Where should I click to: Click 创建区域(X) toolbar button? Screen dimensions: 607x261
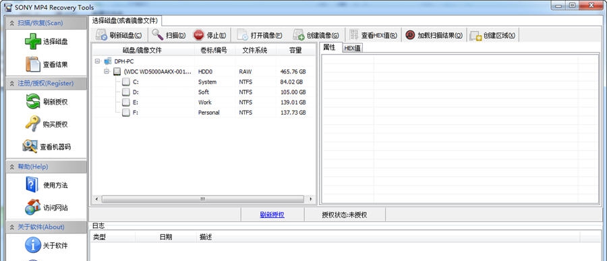pos(492,35)
